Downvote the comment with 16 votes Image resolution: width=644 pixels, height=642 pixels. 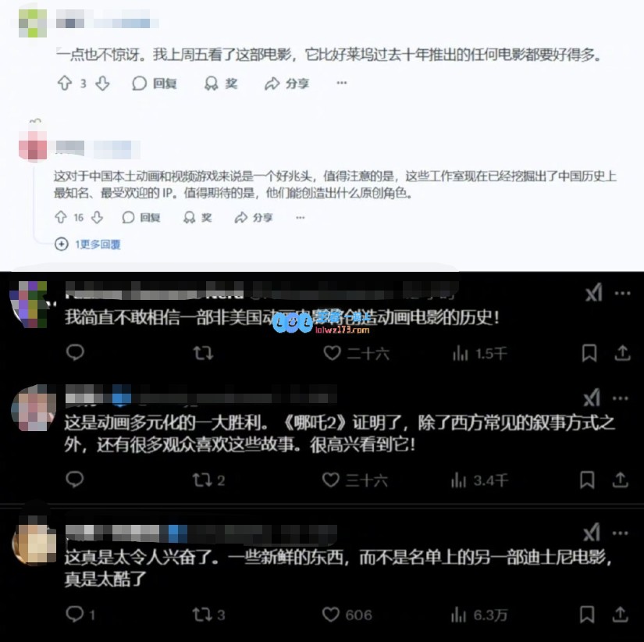pos(97,217)
